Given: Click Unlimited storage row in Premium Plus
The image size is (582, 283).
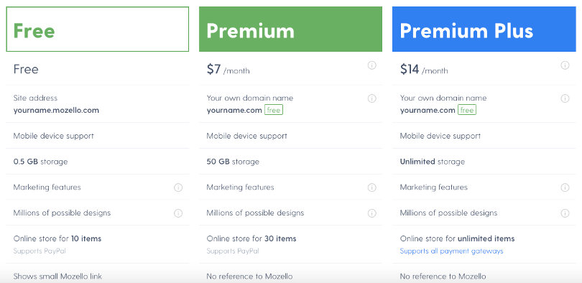Looking at the screenshot, I should click(484, 162).
